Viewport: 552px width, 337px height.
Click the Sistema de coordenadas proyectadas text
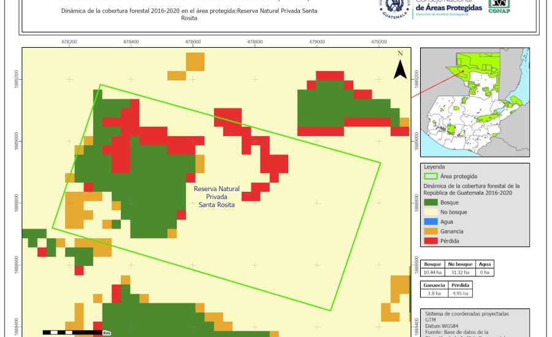(x=467, y=313)
